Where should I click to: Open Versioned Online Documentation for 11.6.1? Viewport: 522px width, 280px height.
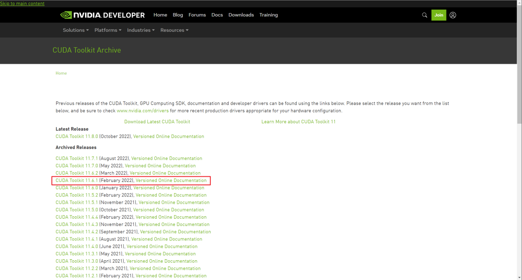[171, 180]
